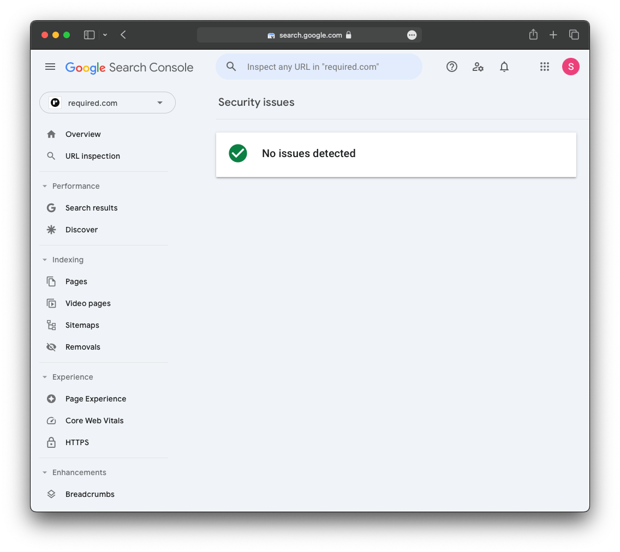Image resolution: width=620 pixels, height=552 pixels.
Task: Open the Sitemaps report
Action: tap(82, 325)
